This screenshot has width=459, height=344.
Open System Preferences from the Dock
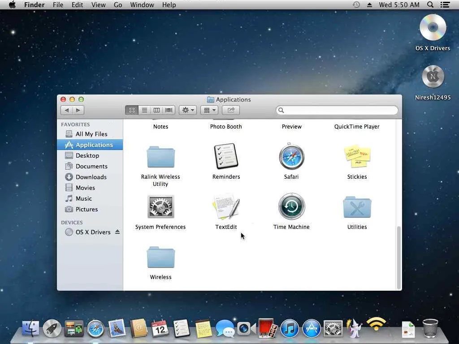tap(333, 328)
